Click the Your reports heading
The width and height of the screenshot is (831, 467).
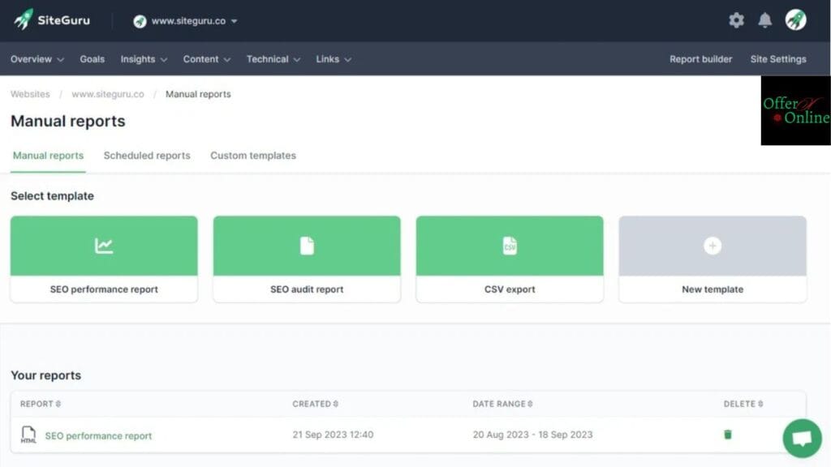point(46,375)
